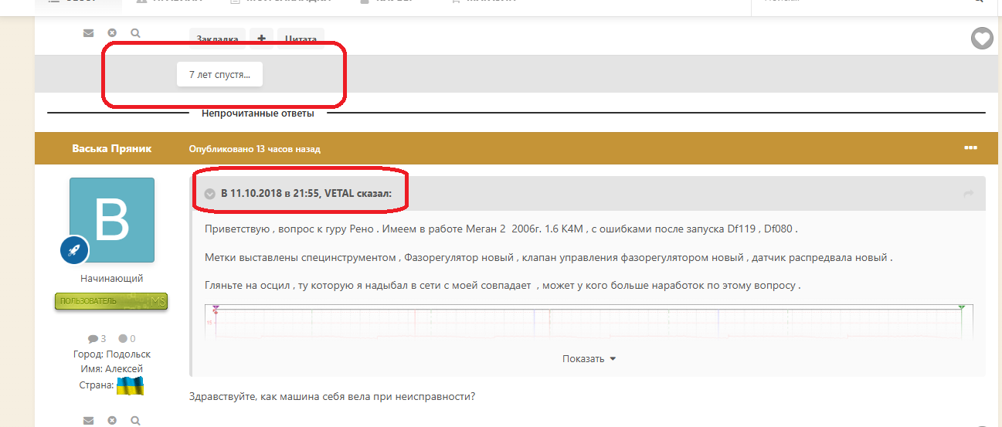Click the rocket rank badge on avatar
Screen dimensions: 1002x427
(75, 250)
